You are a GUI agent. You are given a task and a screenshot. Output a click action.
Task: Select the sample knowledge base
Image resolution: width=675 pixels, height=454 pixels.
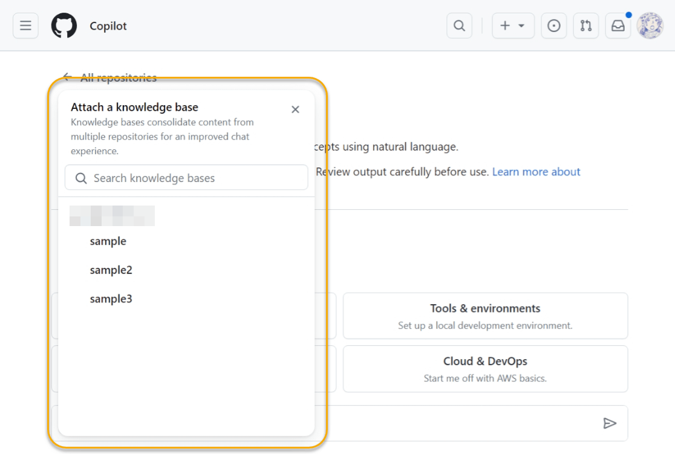click(108, 241)
